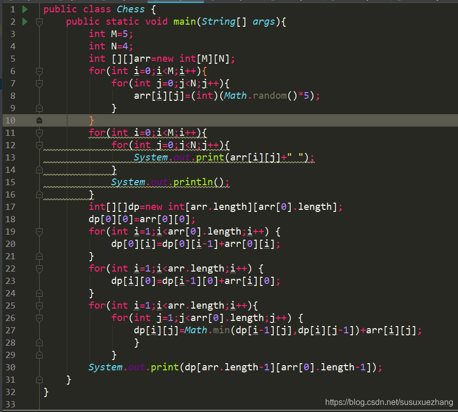Image resolution: width=458 pixels, height=412 pixels.
Task: Click the for keyword on line 19
Action: (x=97, y=231)
